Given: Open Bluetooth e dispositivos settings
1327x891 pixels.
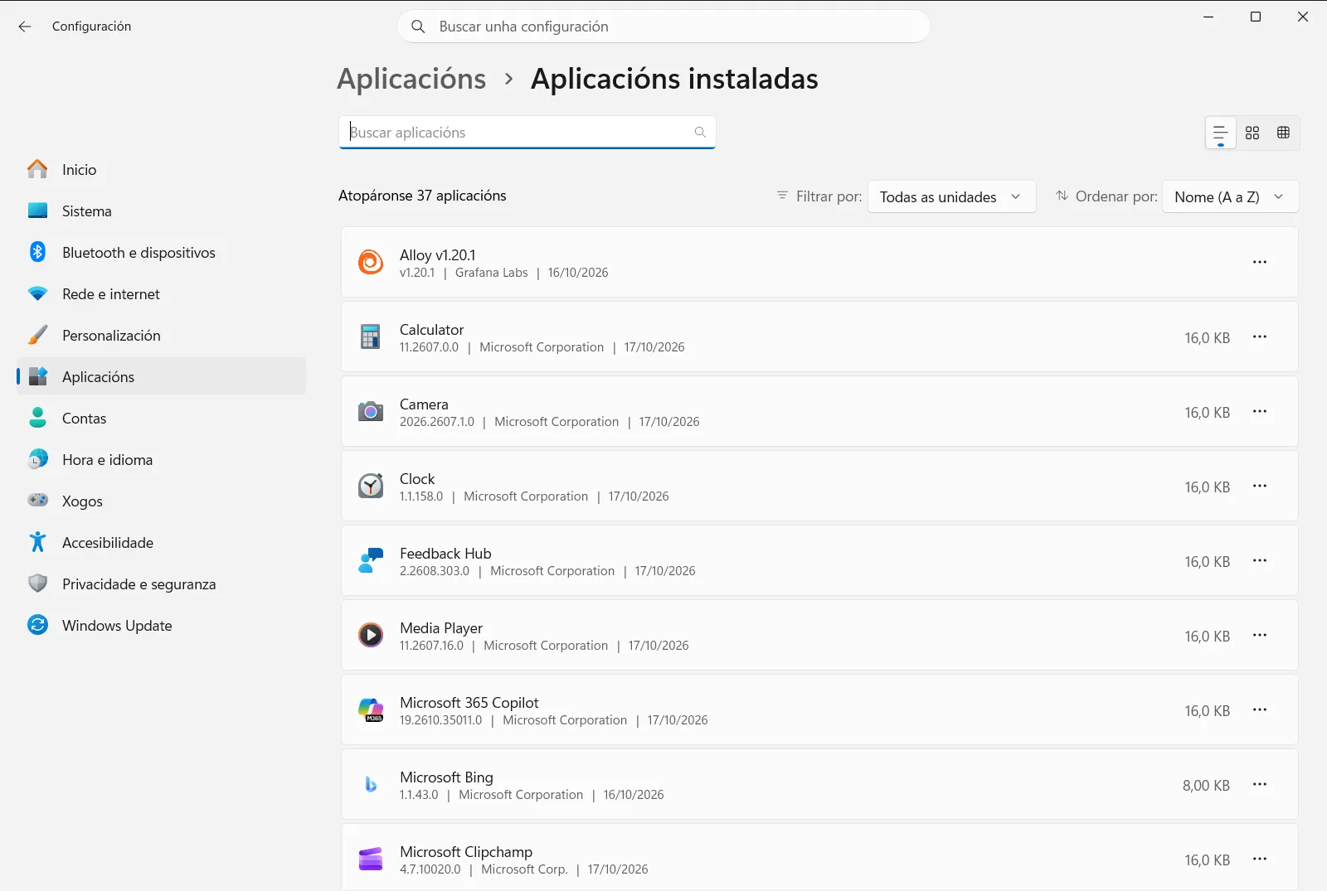Looking at the screenshot, I should 162,252.
